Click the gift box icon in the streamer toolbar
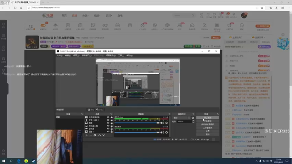The image size is (292, 164). pyautogui.click(x=130, y=25)
